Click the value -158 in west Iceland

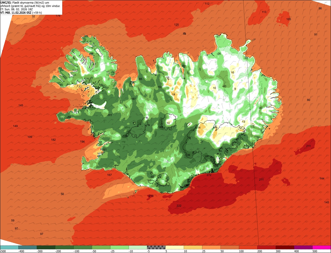(x=125, y=136)
